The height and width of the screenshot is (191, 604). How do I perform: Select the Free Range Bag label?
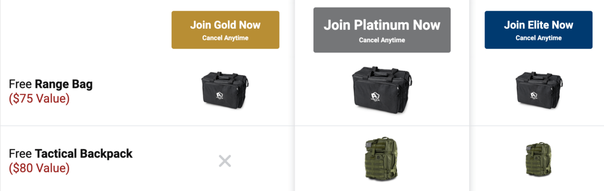tap(51, 85)
